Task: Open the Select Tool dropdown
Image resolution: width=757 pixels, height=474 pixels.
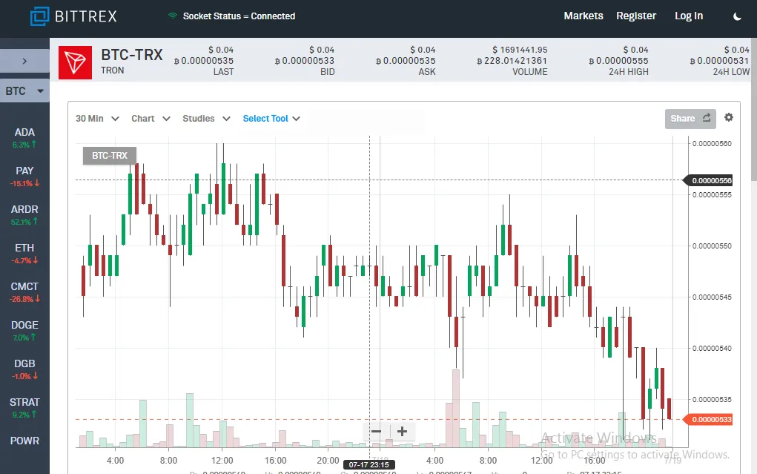Action: coord(271,119)
